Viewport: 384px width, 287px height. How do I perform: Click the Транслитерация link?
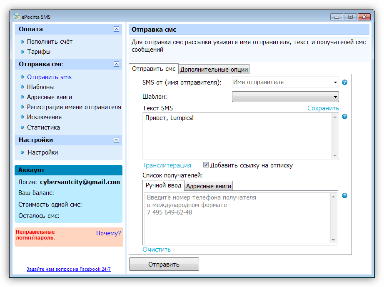(x=167, y=165)
